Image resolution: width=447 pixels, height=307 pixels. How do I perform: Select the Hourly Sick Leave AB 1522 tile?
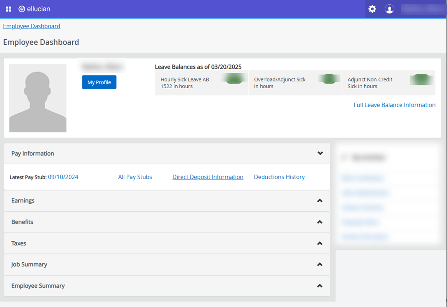201,83
